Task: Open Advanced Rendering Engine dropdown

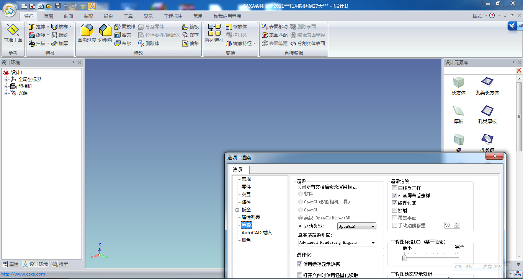Action: [337, 243]
